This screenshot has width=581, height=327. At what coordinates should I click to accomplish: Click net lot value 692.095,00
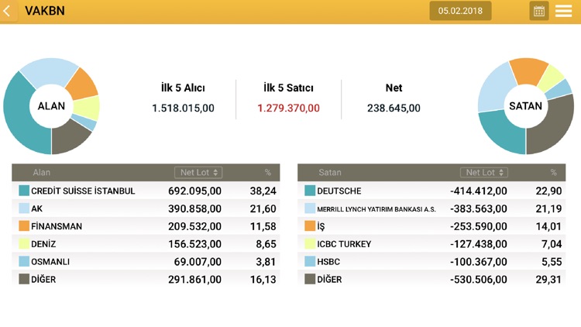click(195, 191)
